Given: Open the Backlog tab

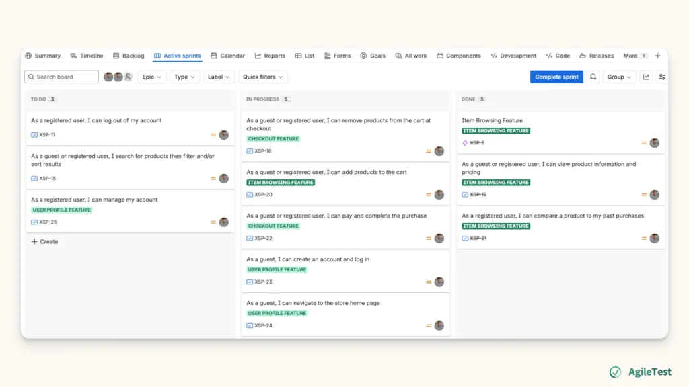Looking at the screenshot, I should point(129,56).
